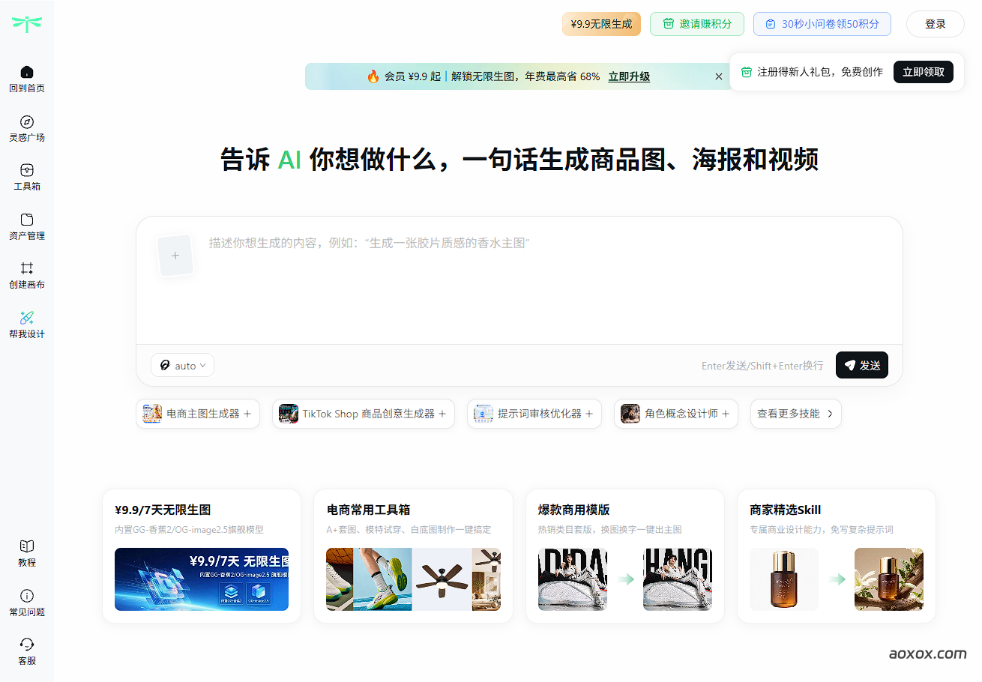The height and width of the screenshot is (682, 982).
Task: Go to 回到首页 home icon
Action: tap(27, 72)
